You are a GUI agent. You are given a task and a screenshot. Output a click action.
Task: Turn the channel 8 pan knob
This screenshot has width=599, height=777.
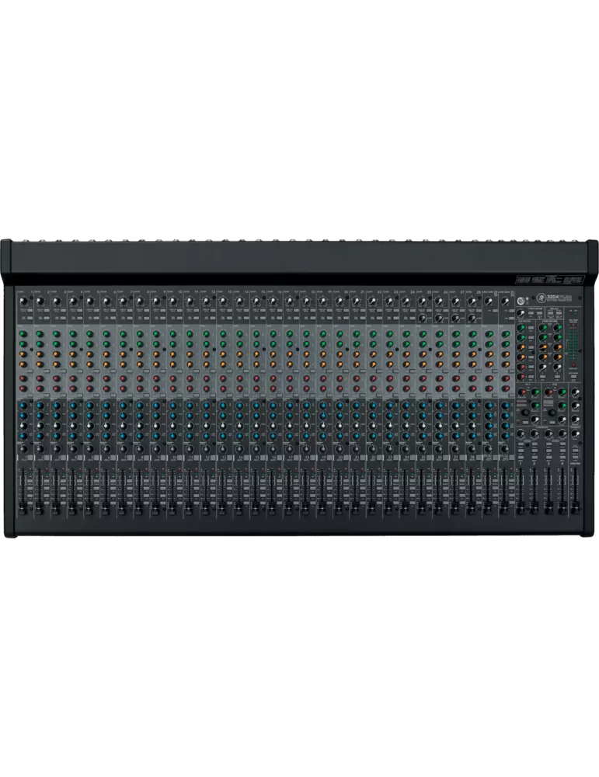pos(139,449)
